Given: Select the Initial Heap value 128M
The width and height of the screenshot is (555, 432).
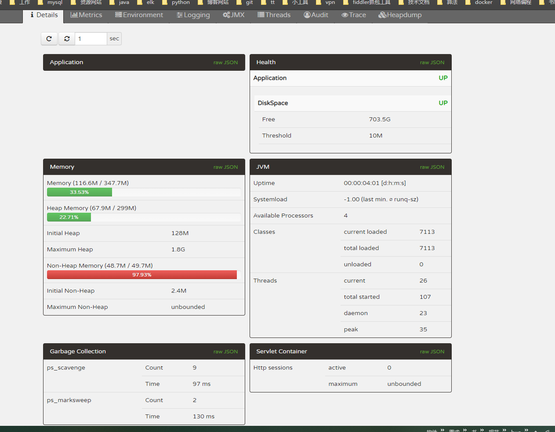Looking at the screenshot, I should click(180, 233).
